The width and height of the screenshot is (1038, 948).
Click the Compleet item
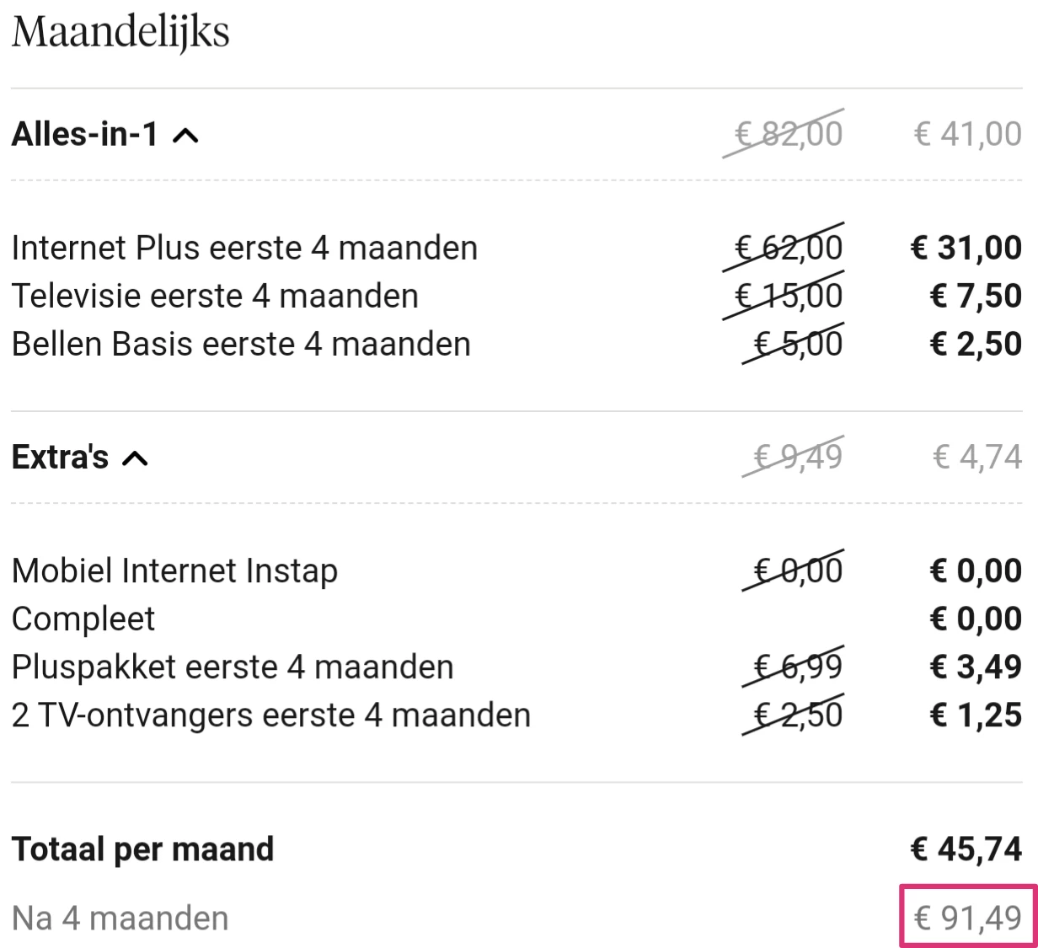point(83,619)
